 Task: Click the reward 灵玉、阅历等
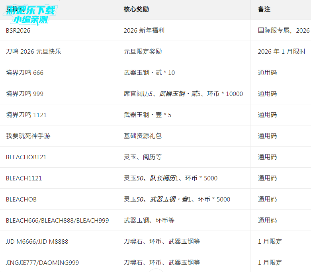tap(143, 157)
